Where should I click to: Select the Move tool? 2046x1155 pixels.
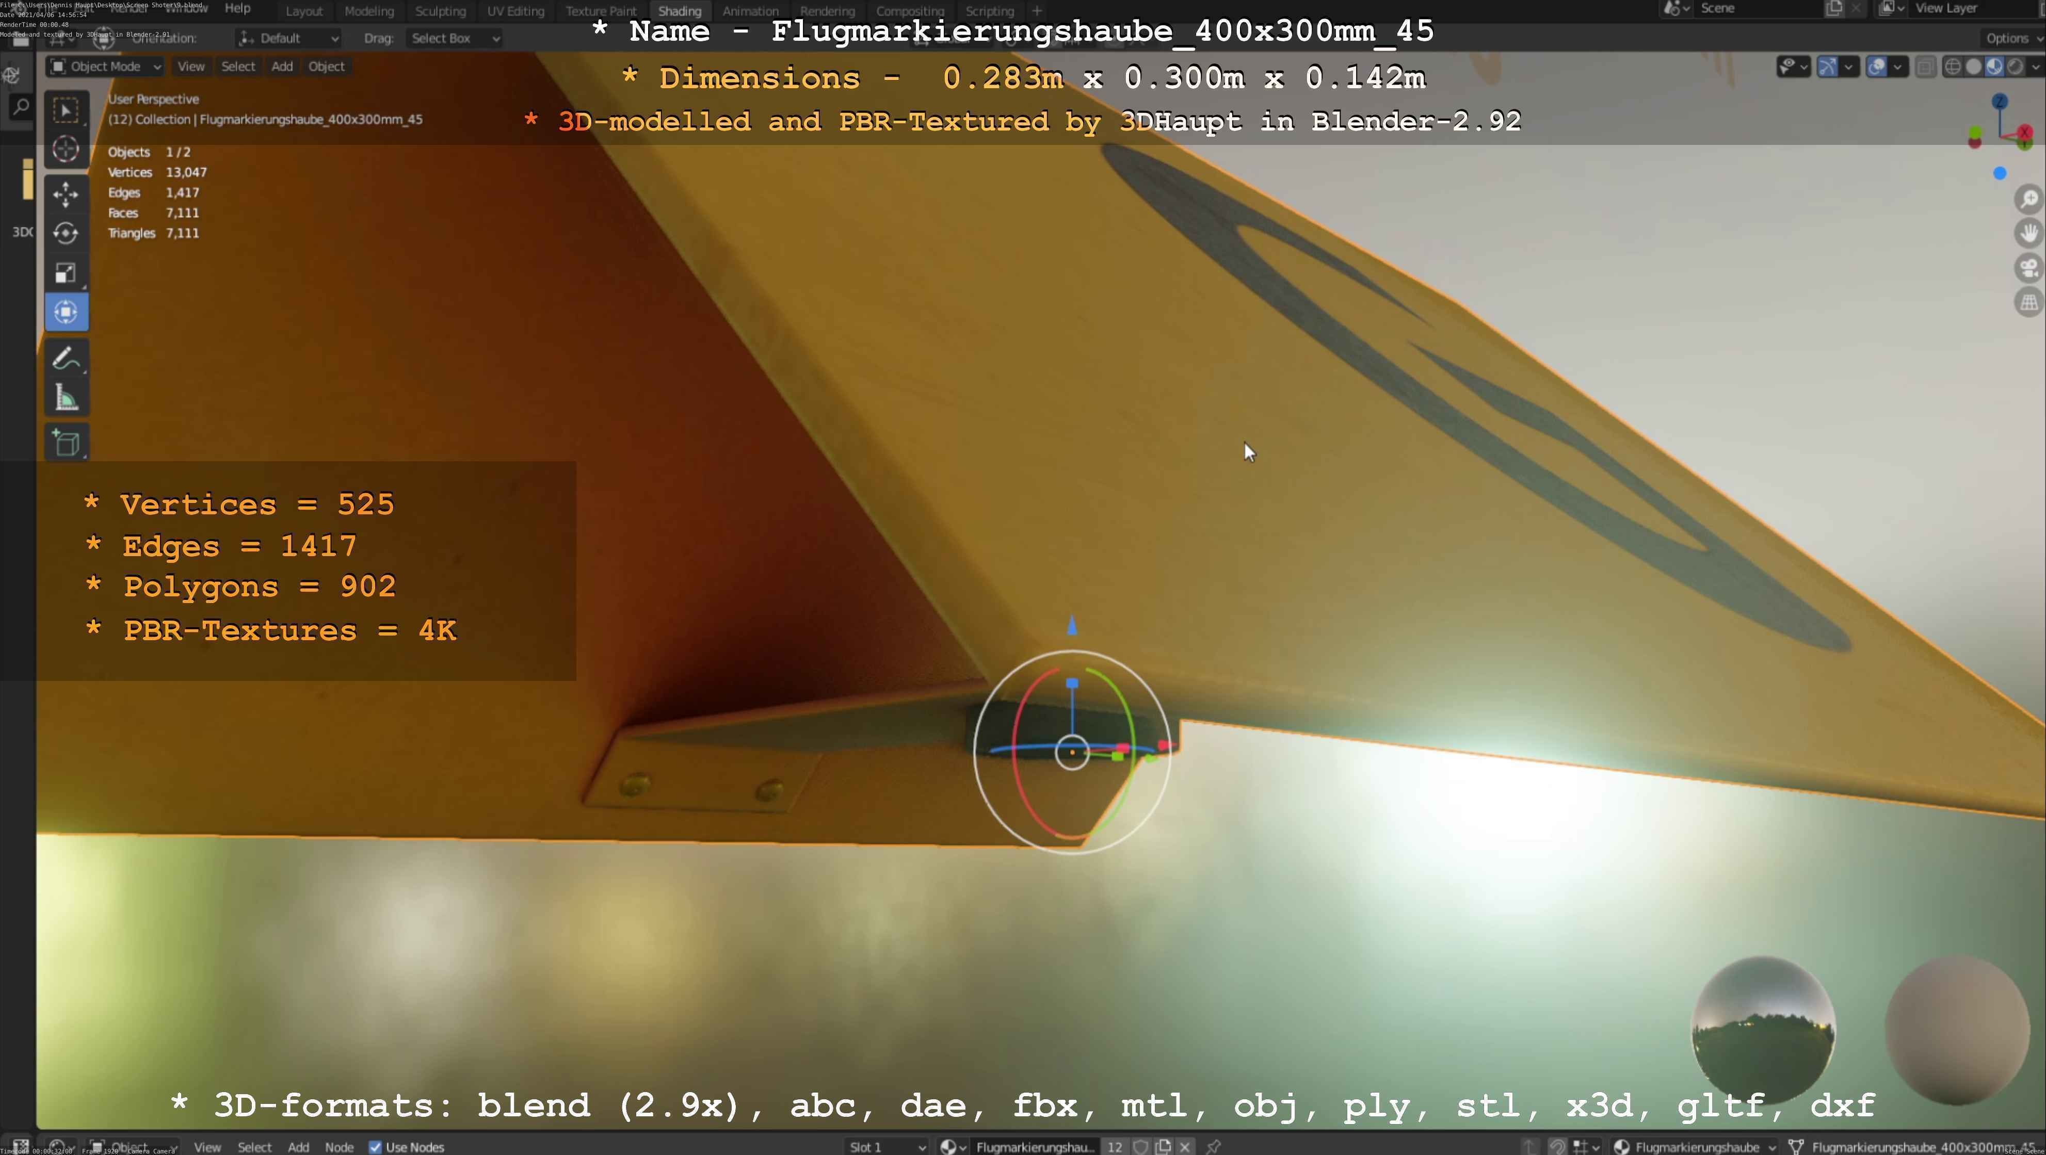pyautogui.click(x=66, y=193)
